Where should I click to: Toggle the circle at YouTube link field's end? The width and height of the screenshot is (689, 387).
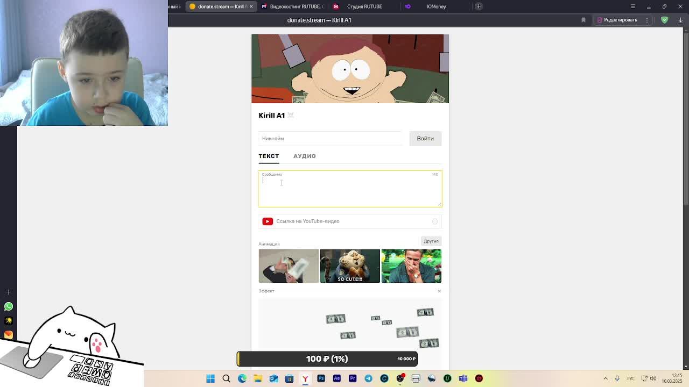tap(435, 221)
